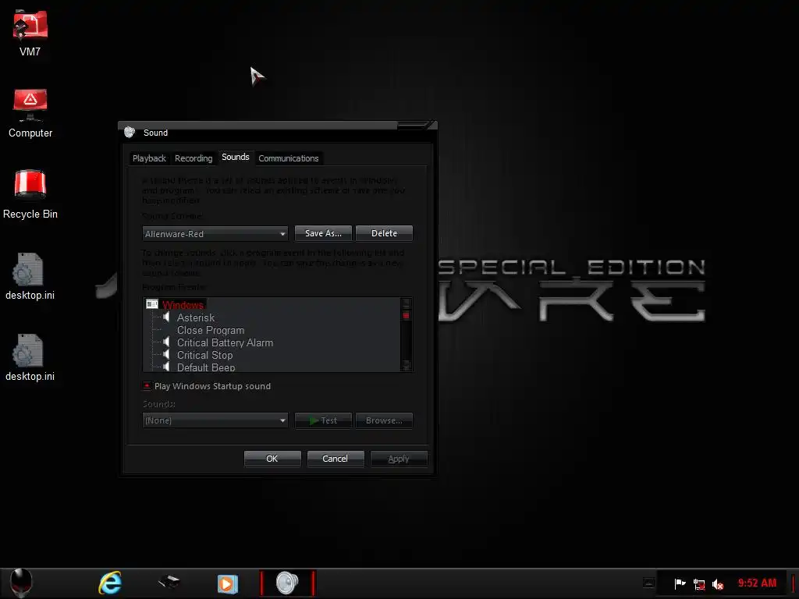Select the Sounds tab

(x=236, y=157)
